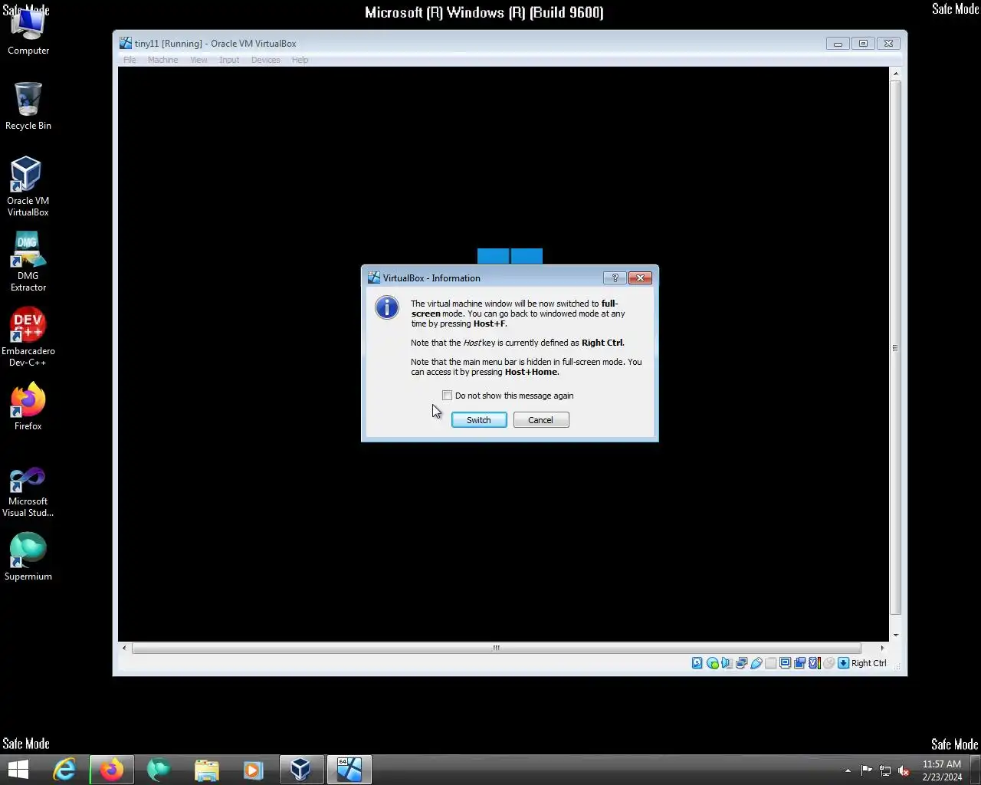The image size is (981, 785).
Task: Click the audio speaker status bar indicator
Action: point(727,663)
